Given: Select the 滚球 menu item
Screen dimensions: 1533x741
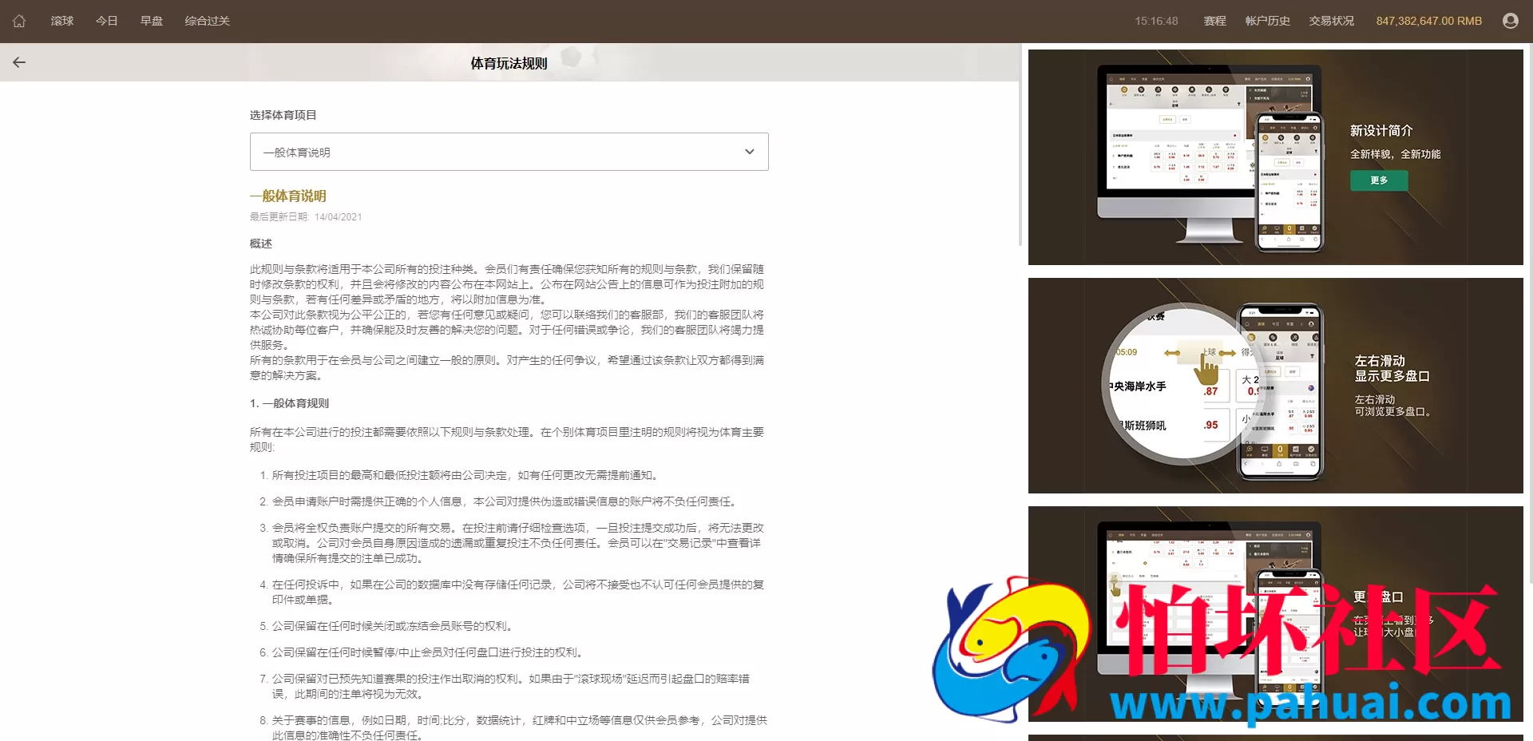Looking at the screenshot, I should point(62,21).
